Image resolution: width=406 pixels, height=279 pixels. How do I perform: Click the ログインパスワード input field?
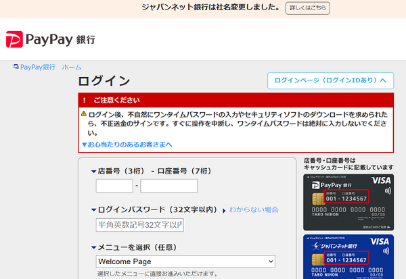click(x=140, y=225)
